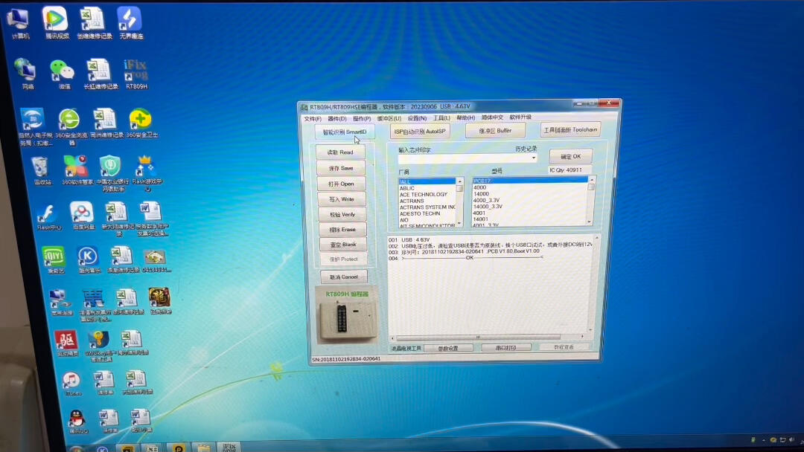Launch the iTunes desktop shortcut
The image size is (804, 452).
click(x=71, y=384)
